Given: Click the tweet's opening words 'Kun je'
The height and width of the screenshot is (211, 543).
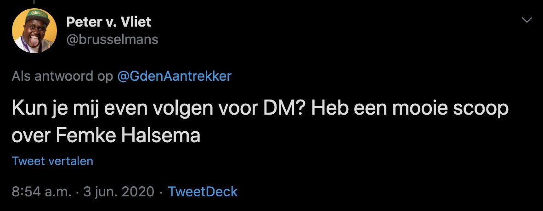Looking at the screenshot, I should pos(40,111).
